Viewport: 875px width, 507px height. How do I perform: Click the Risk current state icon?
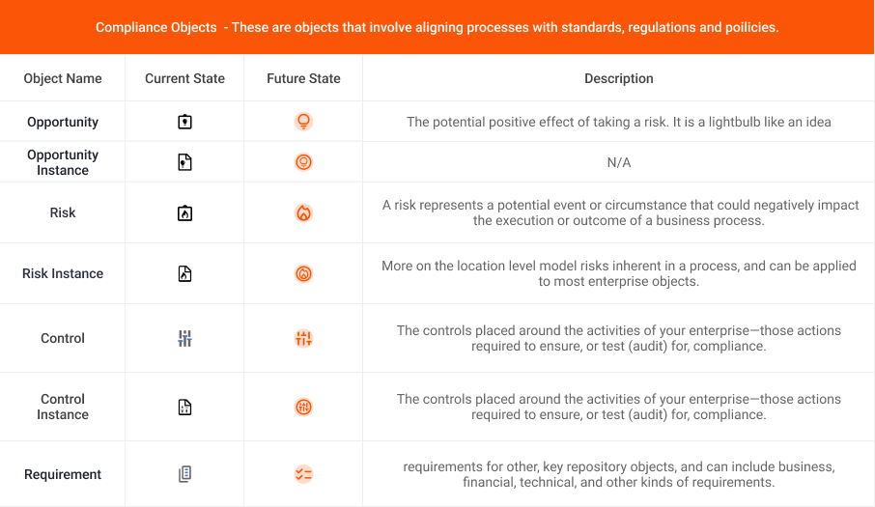pos(184,212)
